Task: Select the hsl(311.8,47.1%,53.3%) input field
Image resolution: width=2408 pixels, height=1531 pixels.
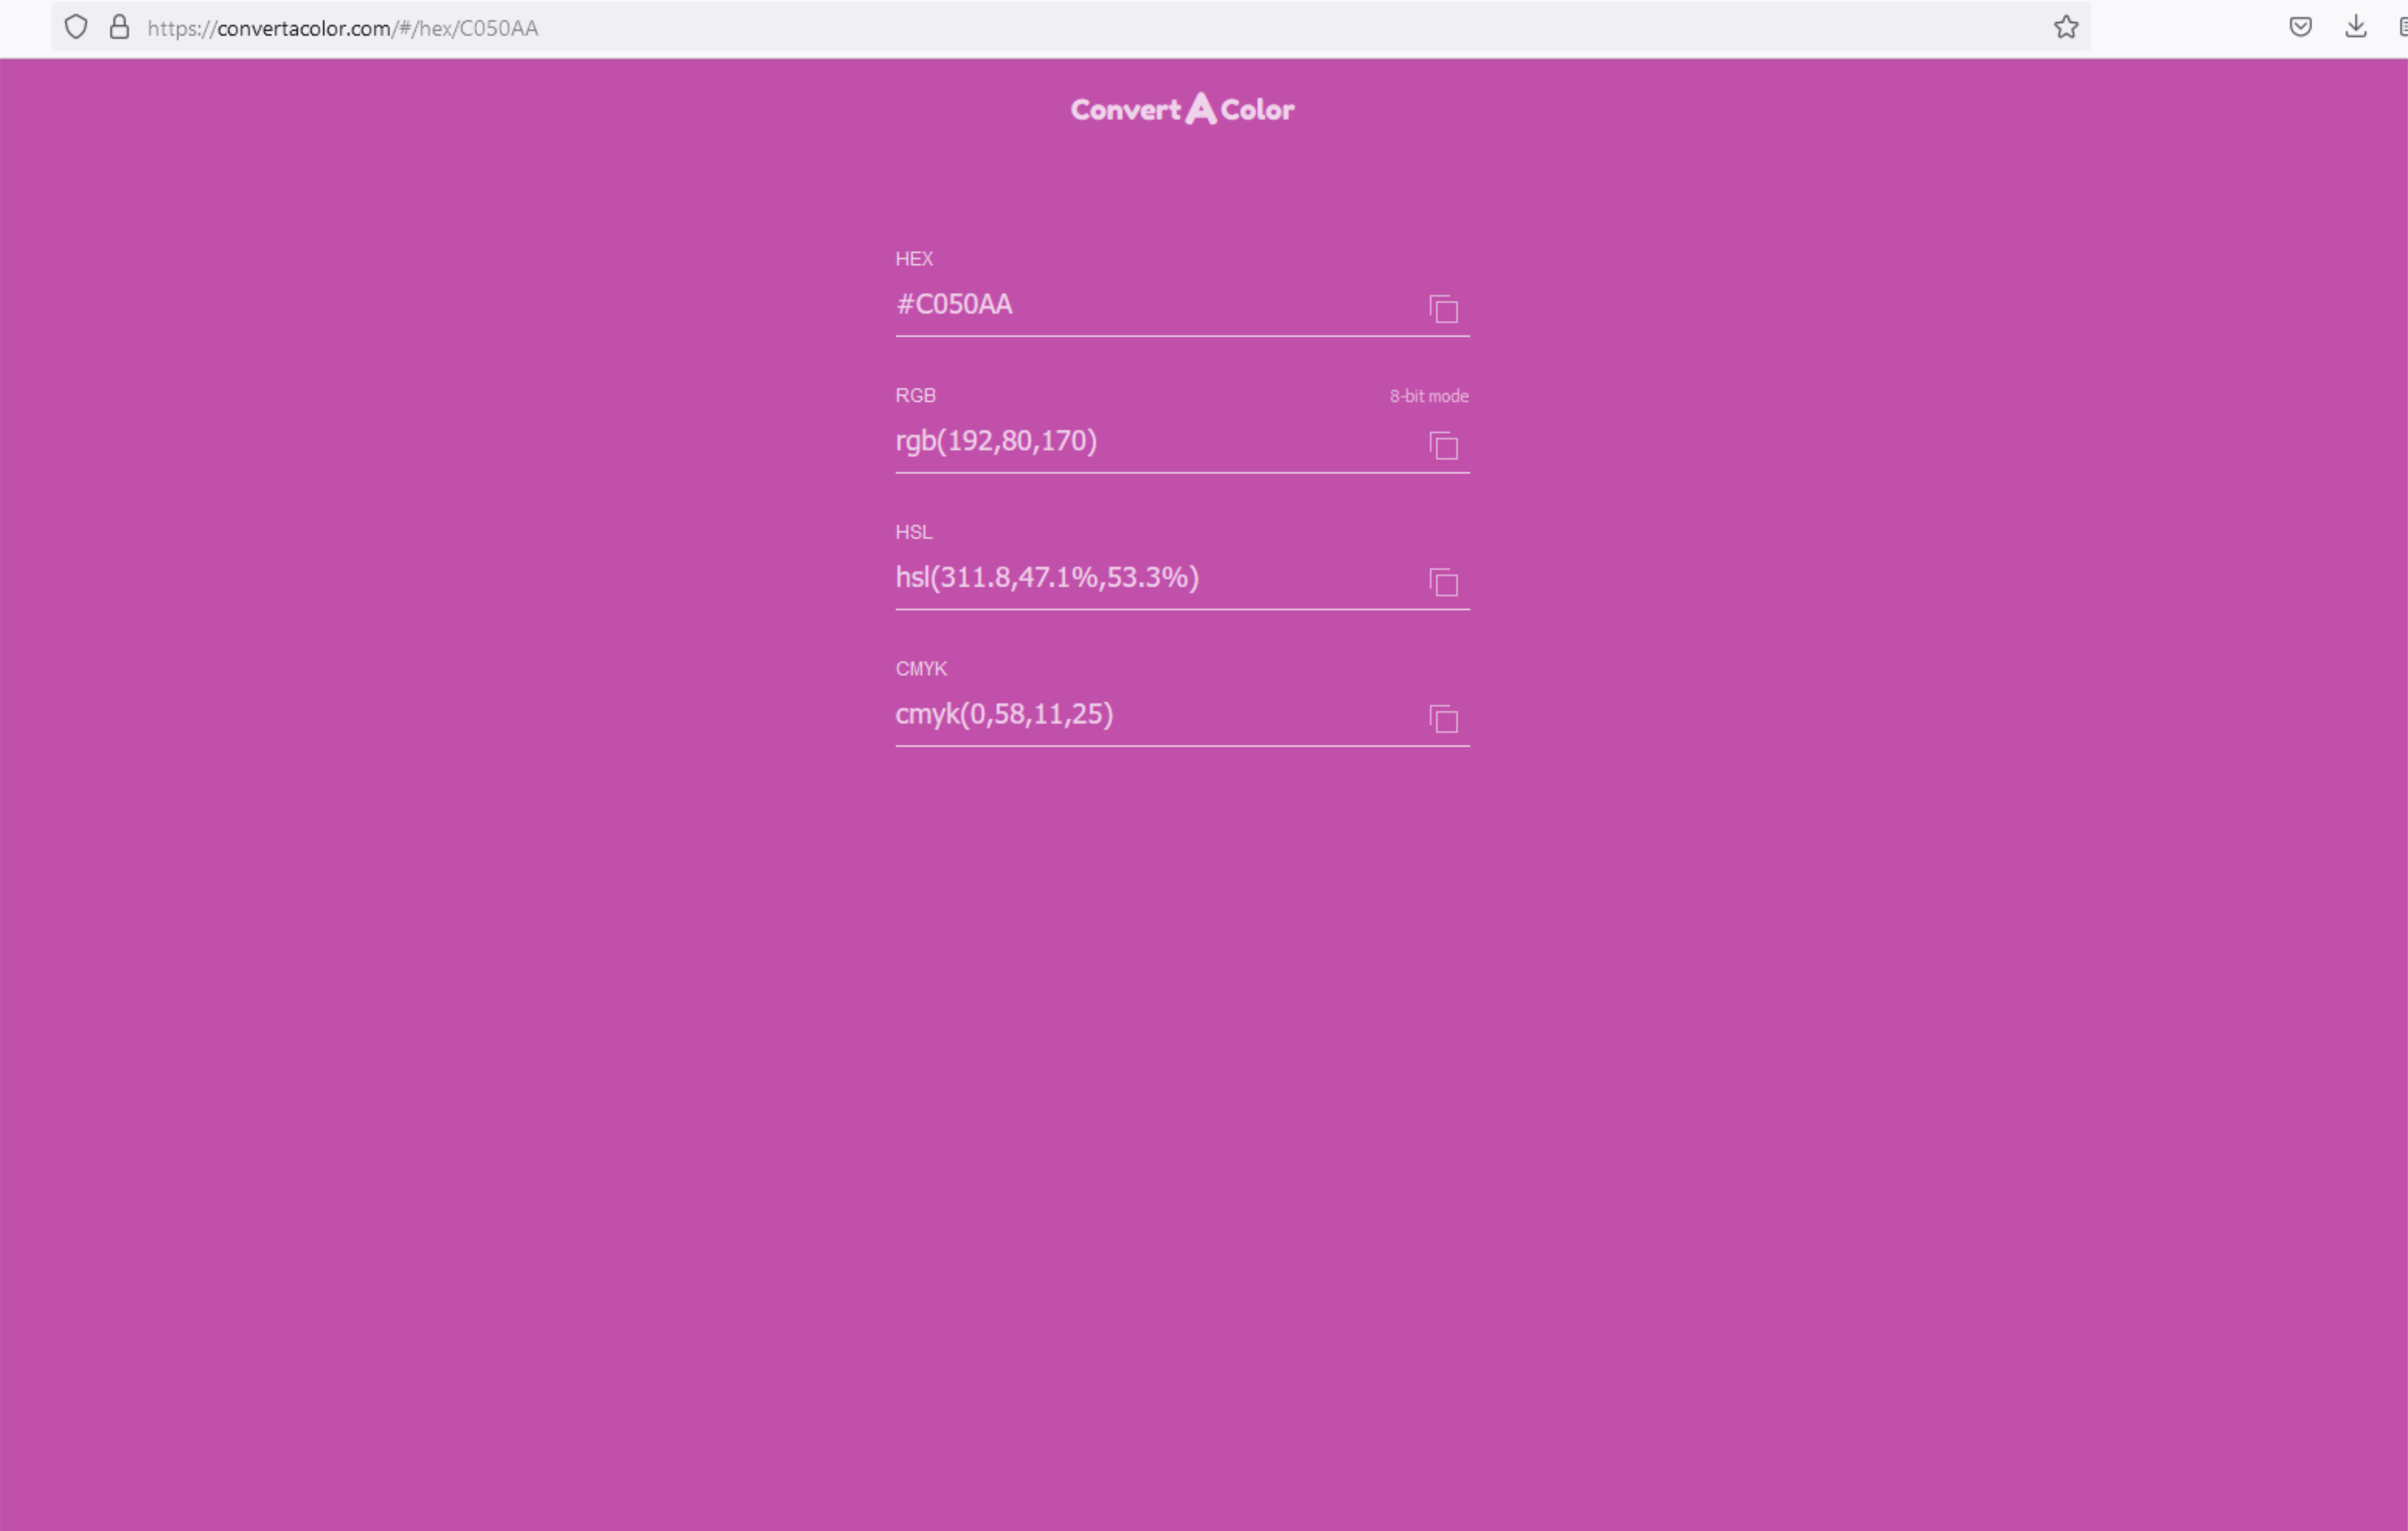Action: 1150,578
